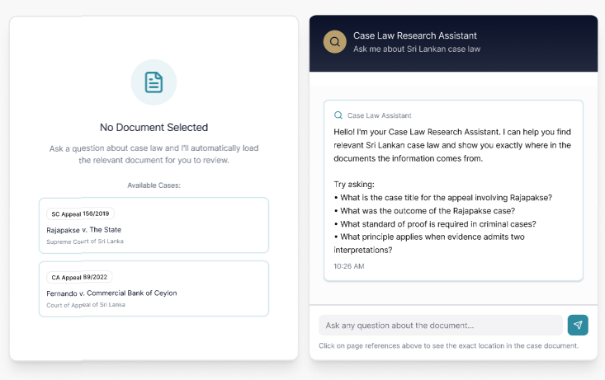
Task: Click the document icon above No Document Selected
Action: [154, 82]
